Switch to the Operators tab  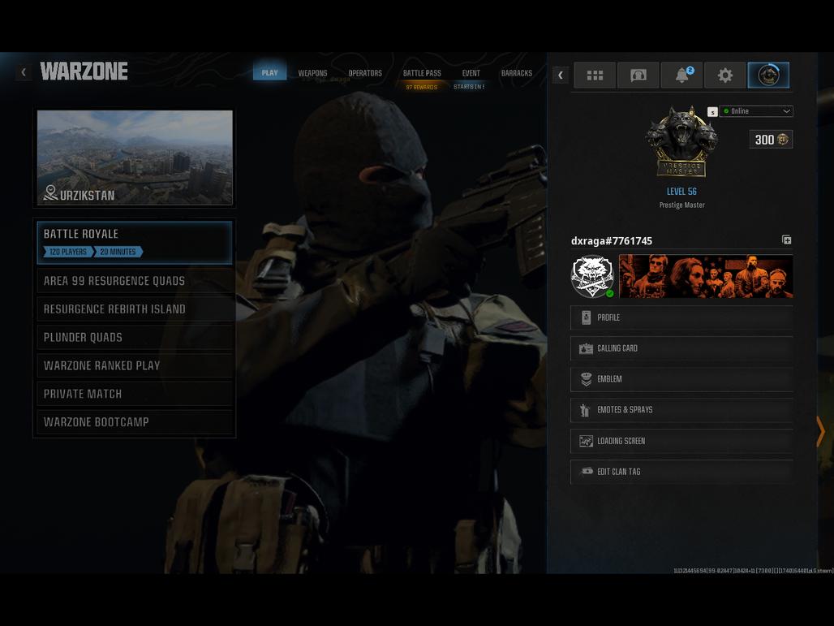point(365,73)
